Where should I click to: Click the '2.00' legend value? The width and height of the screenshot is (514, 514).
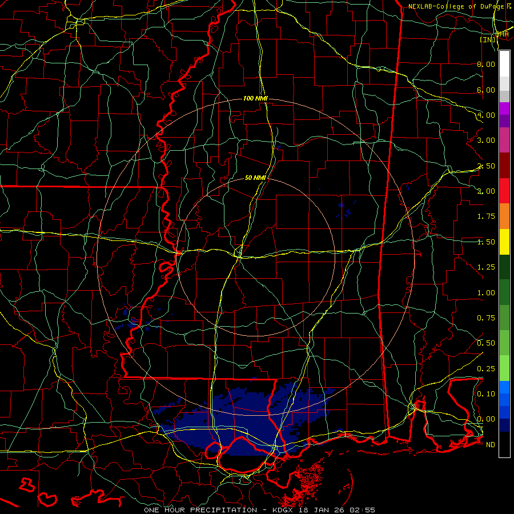[486, 191]
